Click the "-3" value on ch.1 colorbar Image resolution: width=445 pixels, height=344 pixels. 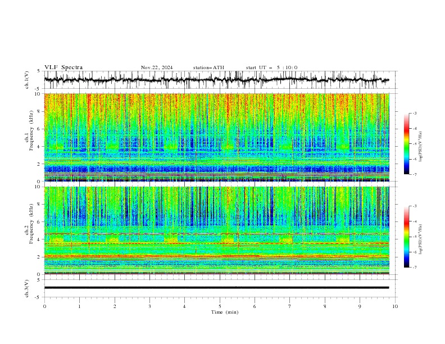coord(415,113)
